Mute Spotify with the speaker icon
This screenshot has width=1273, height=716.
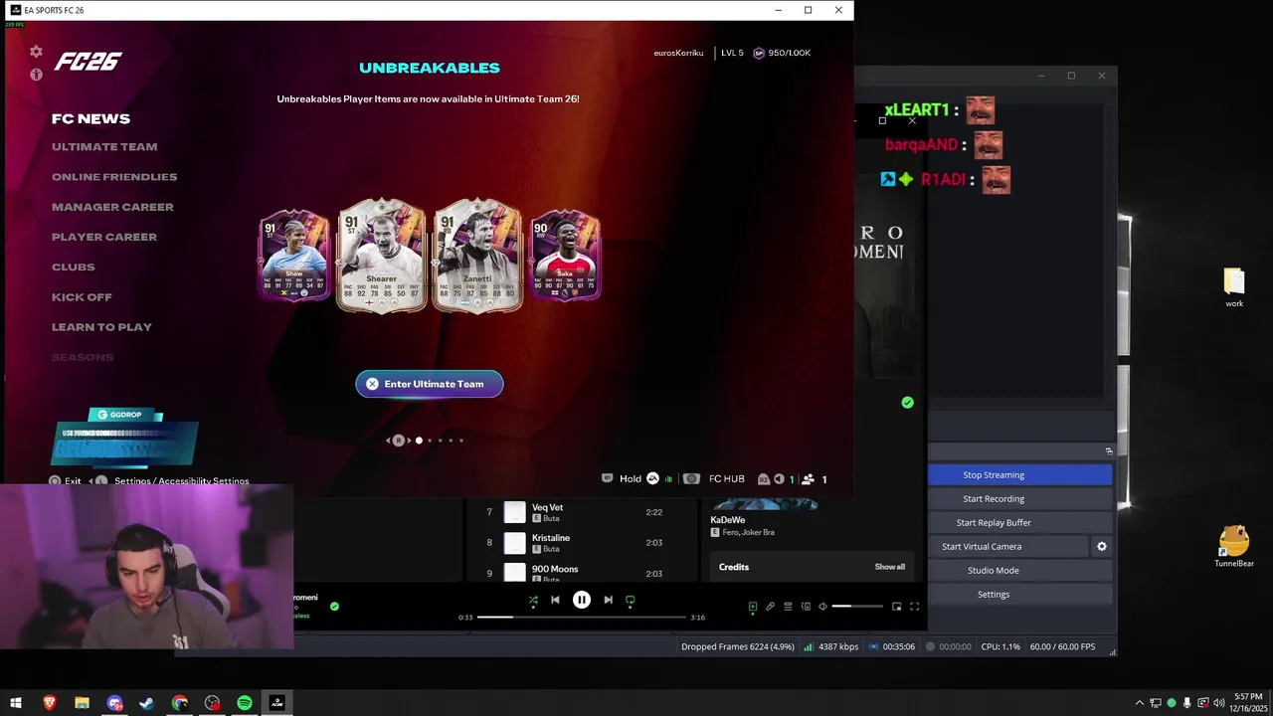[x=822, y=607]
